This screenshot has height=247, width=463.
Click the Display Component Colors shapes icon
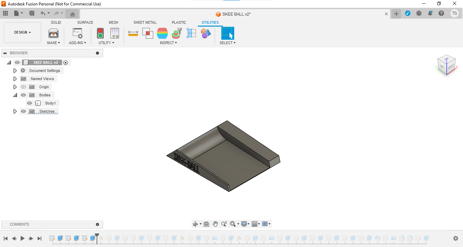pos(206,33)
